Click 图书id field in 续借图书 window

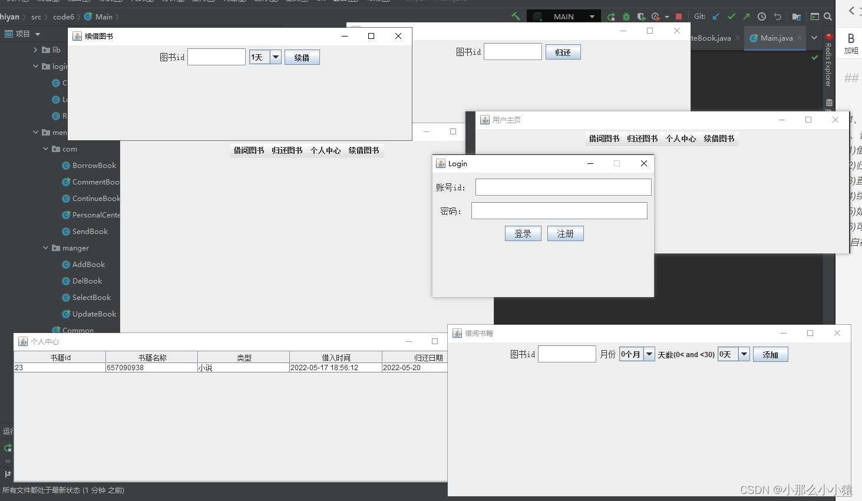216,57
